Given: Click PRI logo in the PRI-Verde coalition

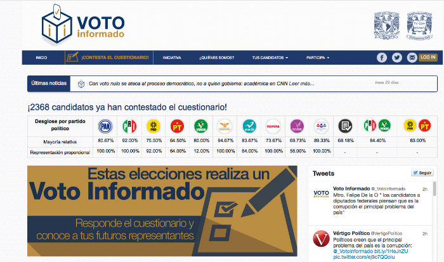Looking at the screenshot, I should point(370,126).
